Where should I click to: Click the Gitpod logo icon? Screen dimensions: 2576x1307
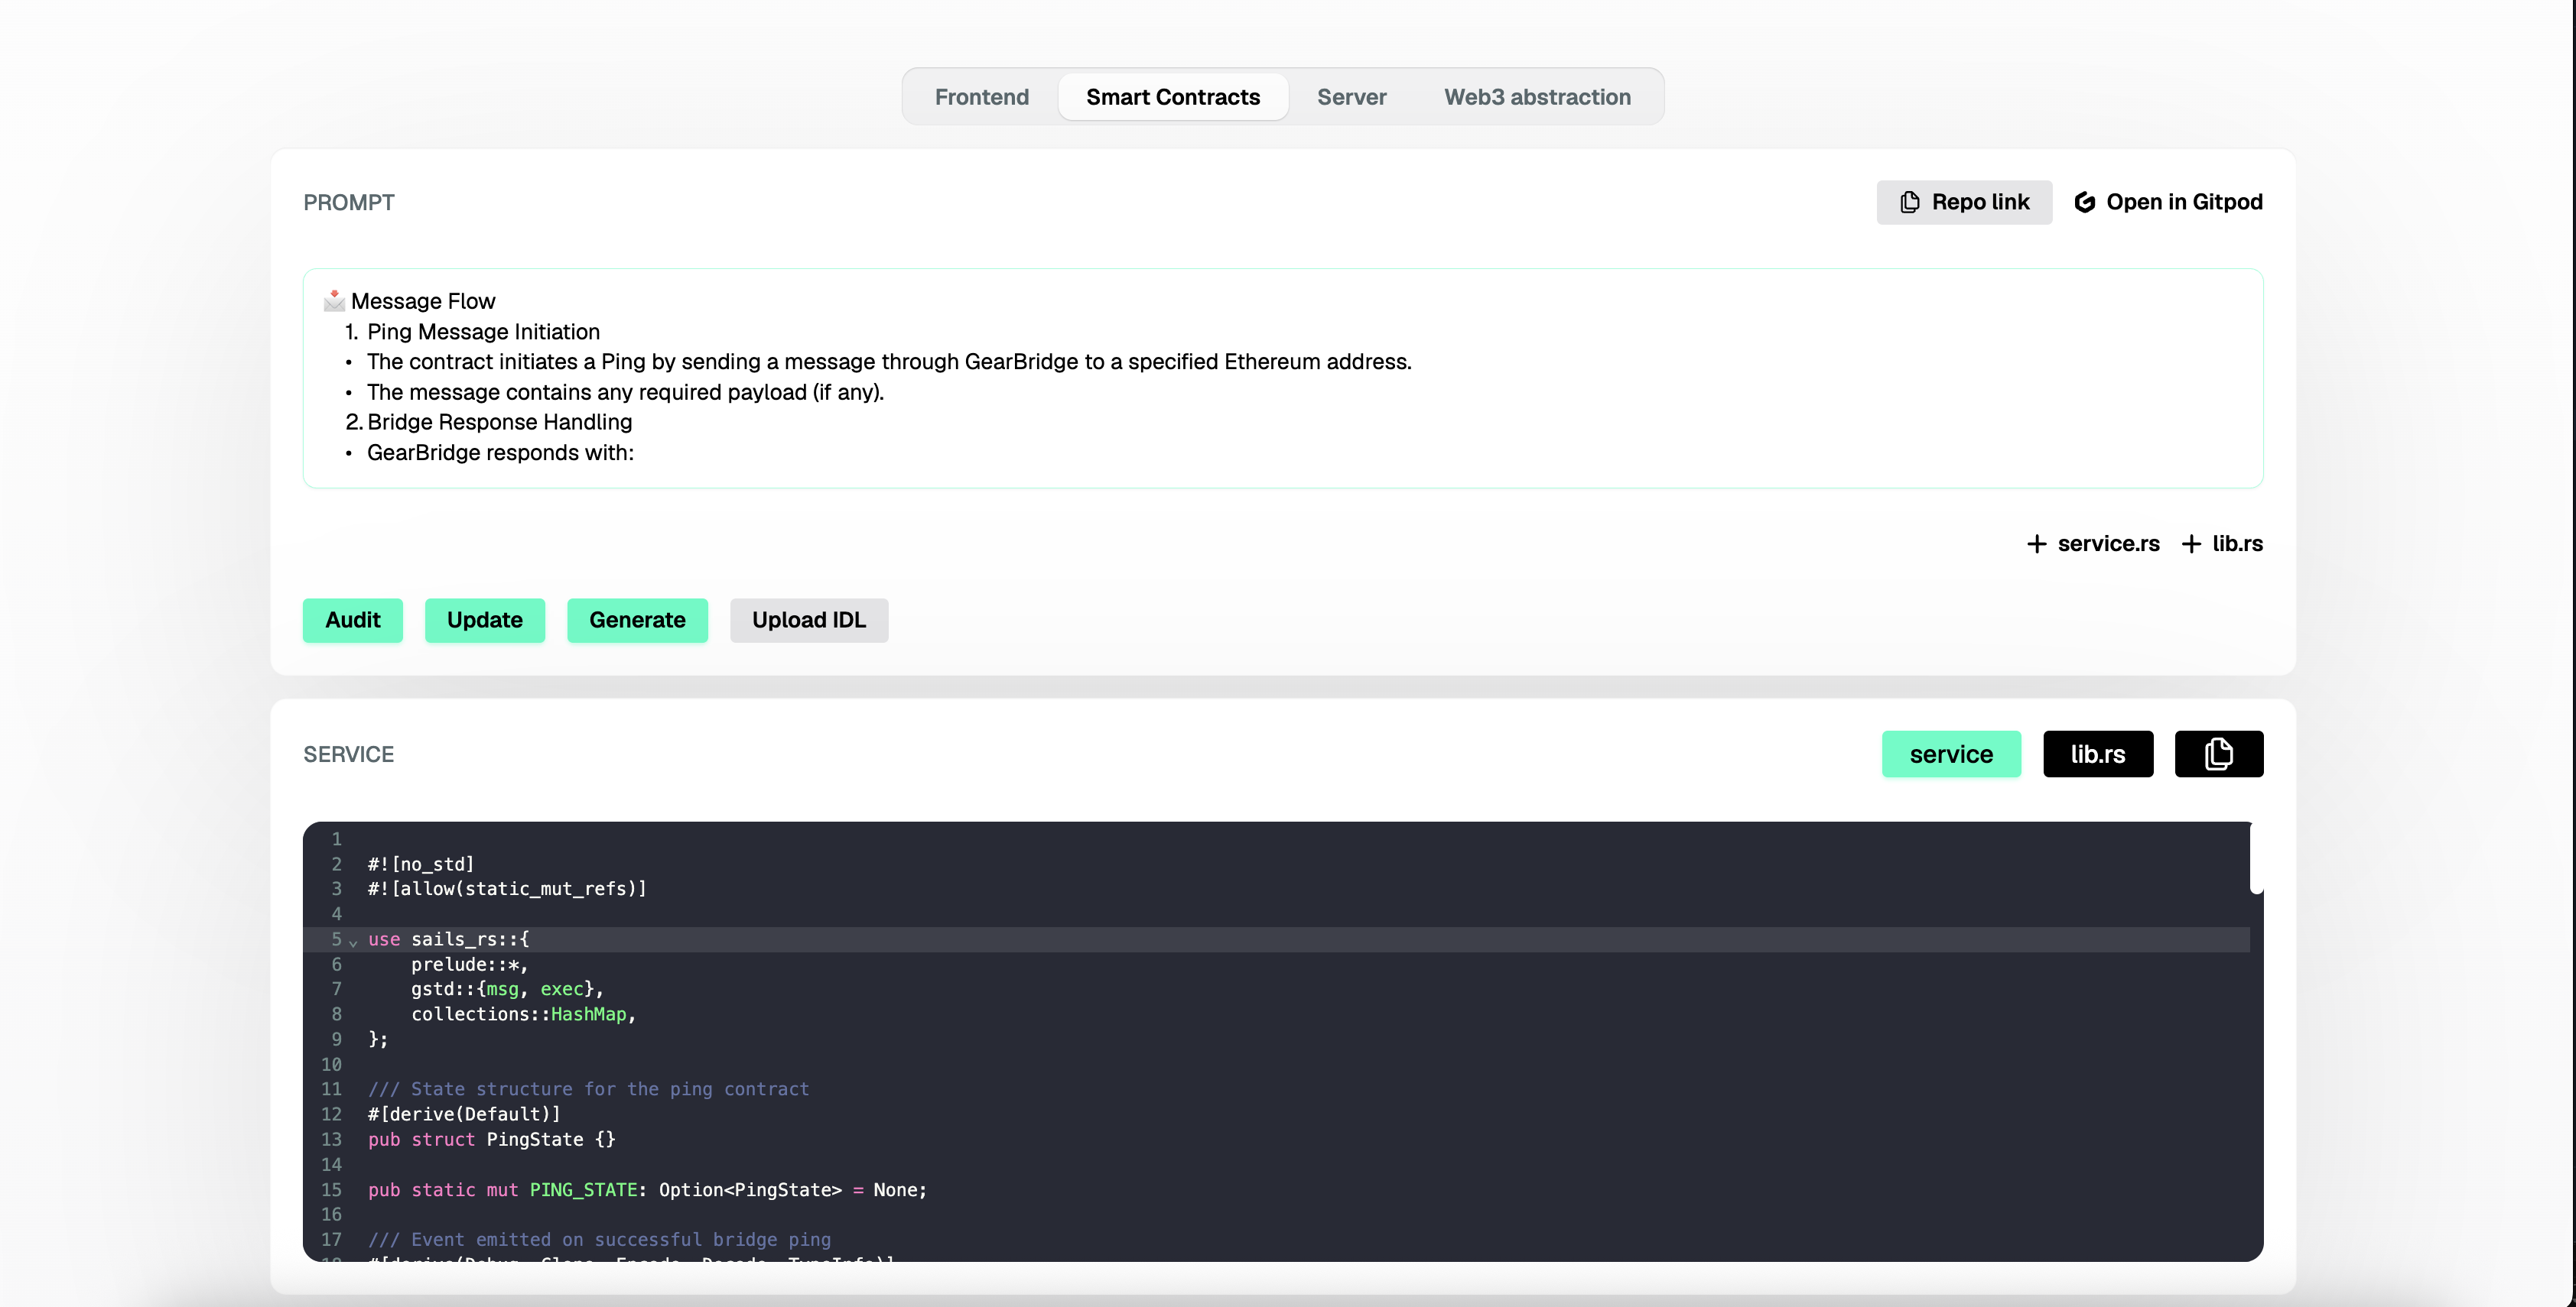point(2085,202)
